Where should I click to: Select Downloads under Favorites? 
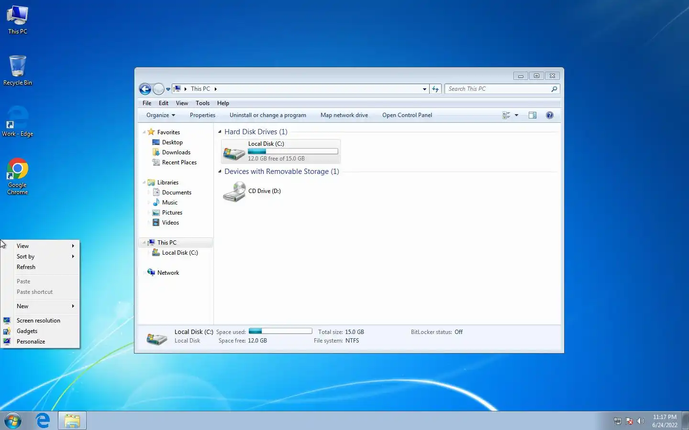176,152
